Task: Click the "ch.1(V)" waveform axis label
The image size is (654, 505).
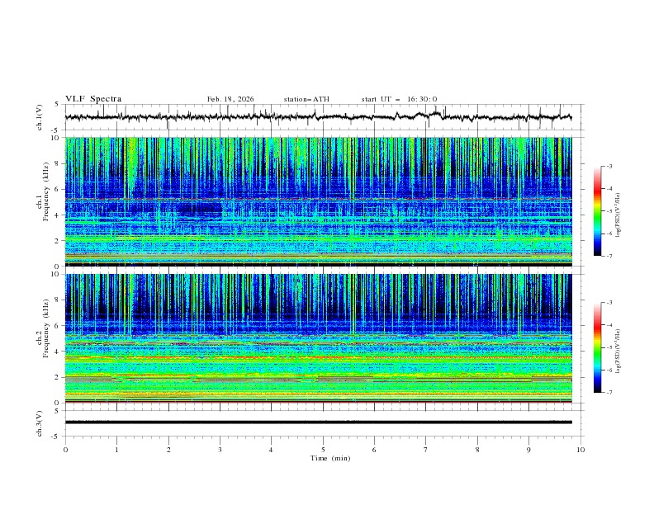Action: 40,117
